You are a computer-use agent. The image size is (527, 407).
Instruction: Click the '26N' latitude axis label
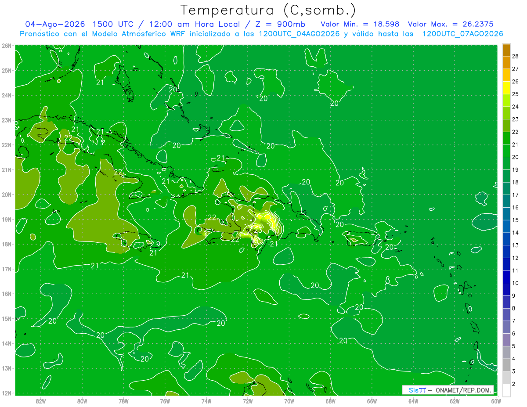click(x=7, y=46)
